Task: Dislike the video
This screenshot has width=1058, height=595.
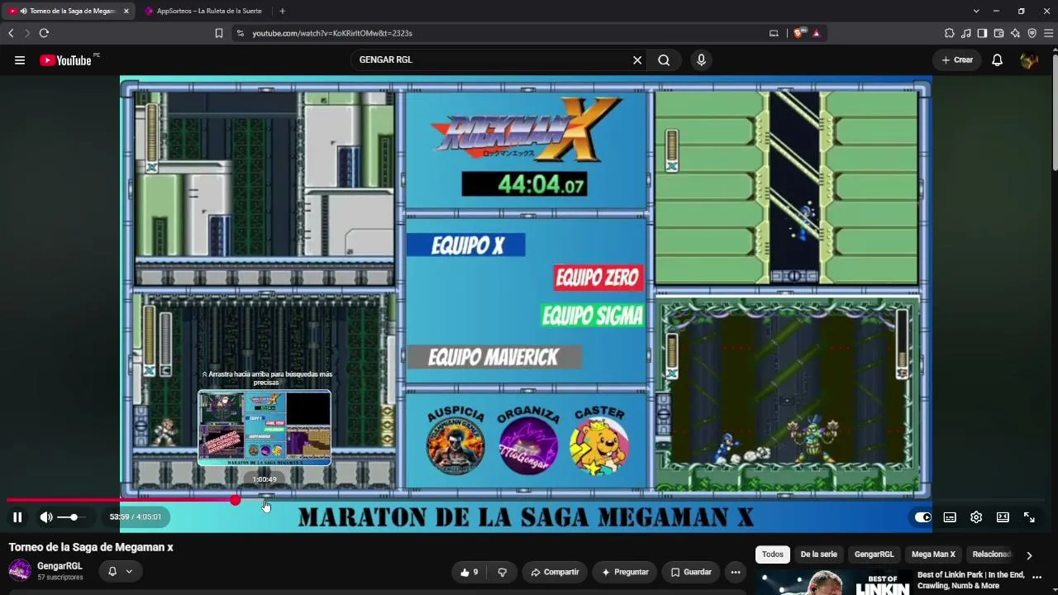Action: 502,572
